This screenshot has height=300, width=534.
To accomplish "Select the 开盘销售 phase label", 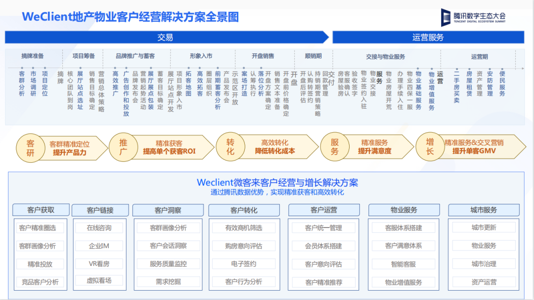I will [x=263, y=56].
